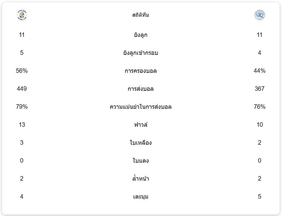Click Luton's 56% possession value

pos(22,71)
